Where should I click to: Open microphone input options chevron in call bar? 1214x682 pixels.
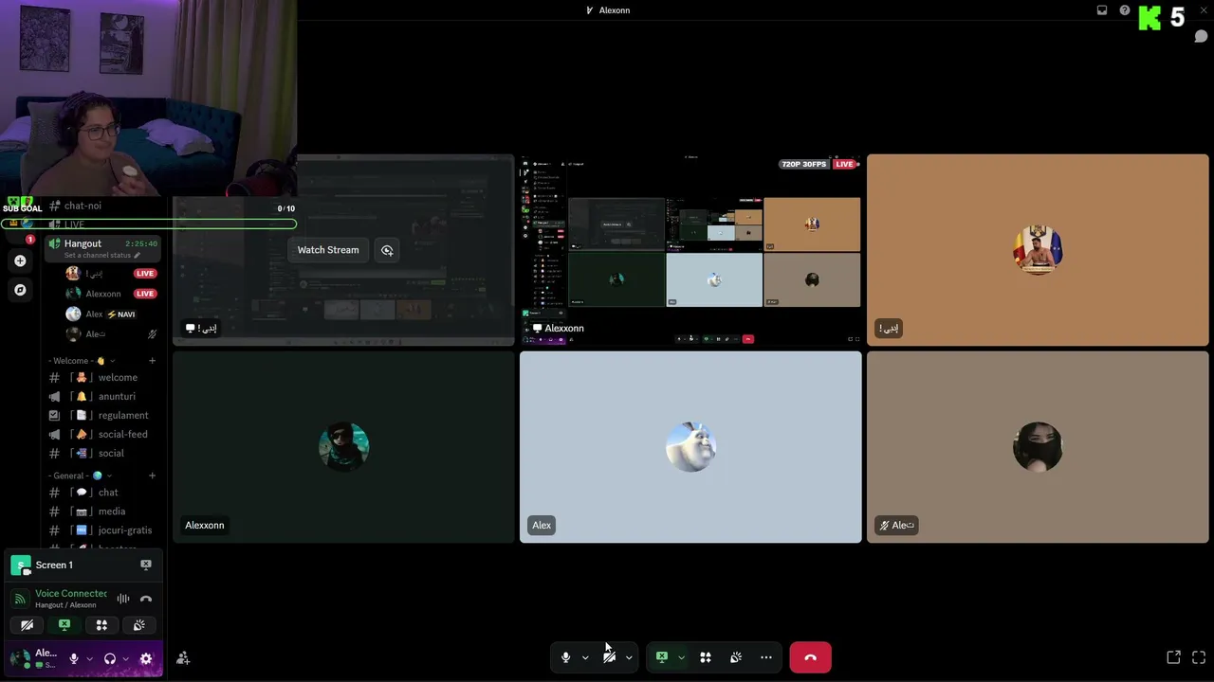585,657
